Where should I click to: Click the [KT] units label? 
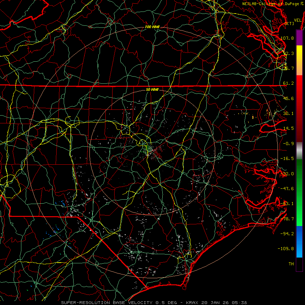pos(289,23)
